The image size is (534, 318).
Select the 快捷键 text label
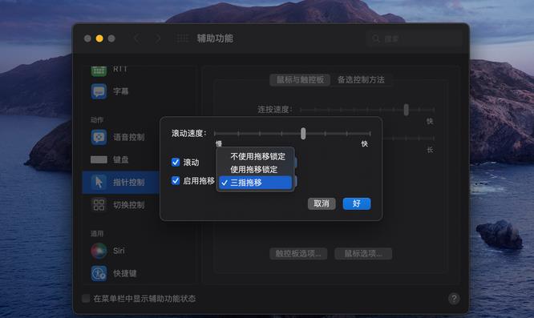coord(125,273)
